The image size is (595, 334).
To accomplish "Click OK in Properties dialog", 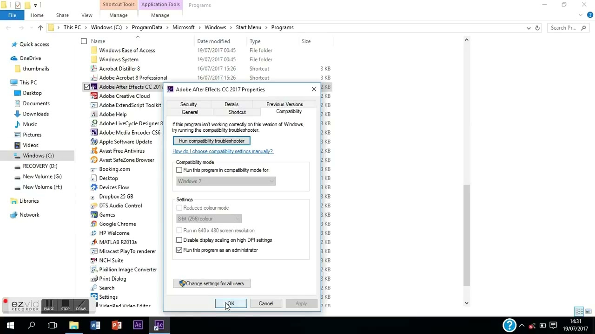I will [231, 304].
